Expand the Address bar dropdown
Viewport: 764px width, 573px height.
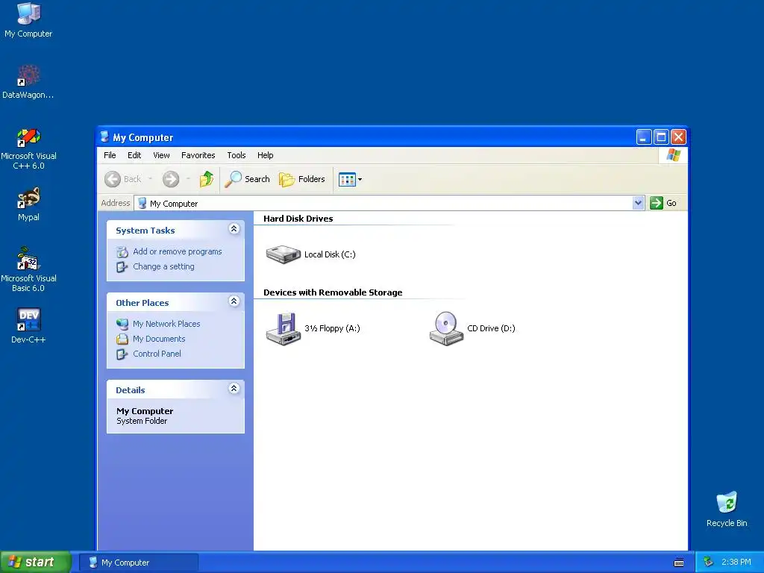coord(639,203)
